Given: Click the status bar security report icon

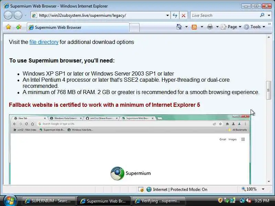Looking at the screenshot, I should coord(141,190).
